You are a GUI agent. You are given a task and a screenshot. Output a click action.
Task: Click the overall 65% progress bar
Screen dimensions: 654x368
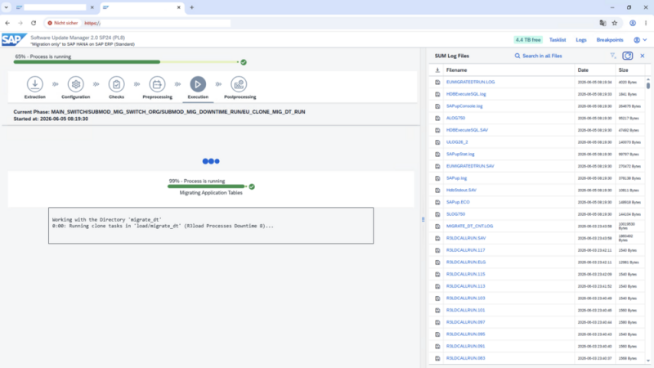point(127,62)
